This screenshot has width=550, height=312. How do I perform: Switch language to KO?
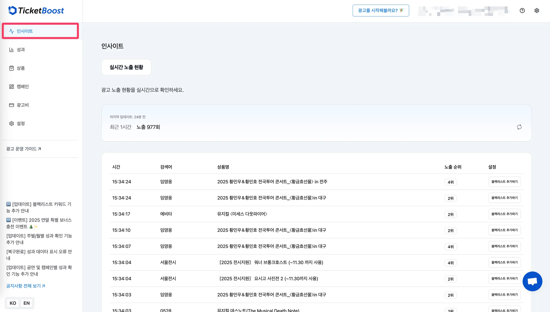tap(13, 303)
